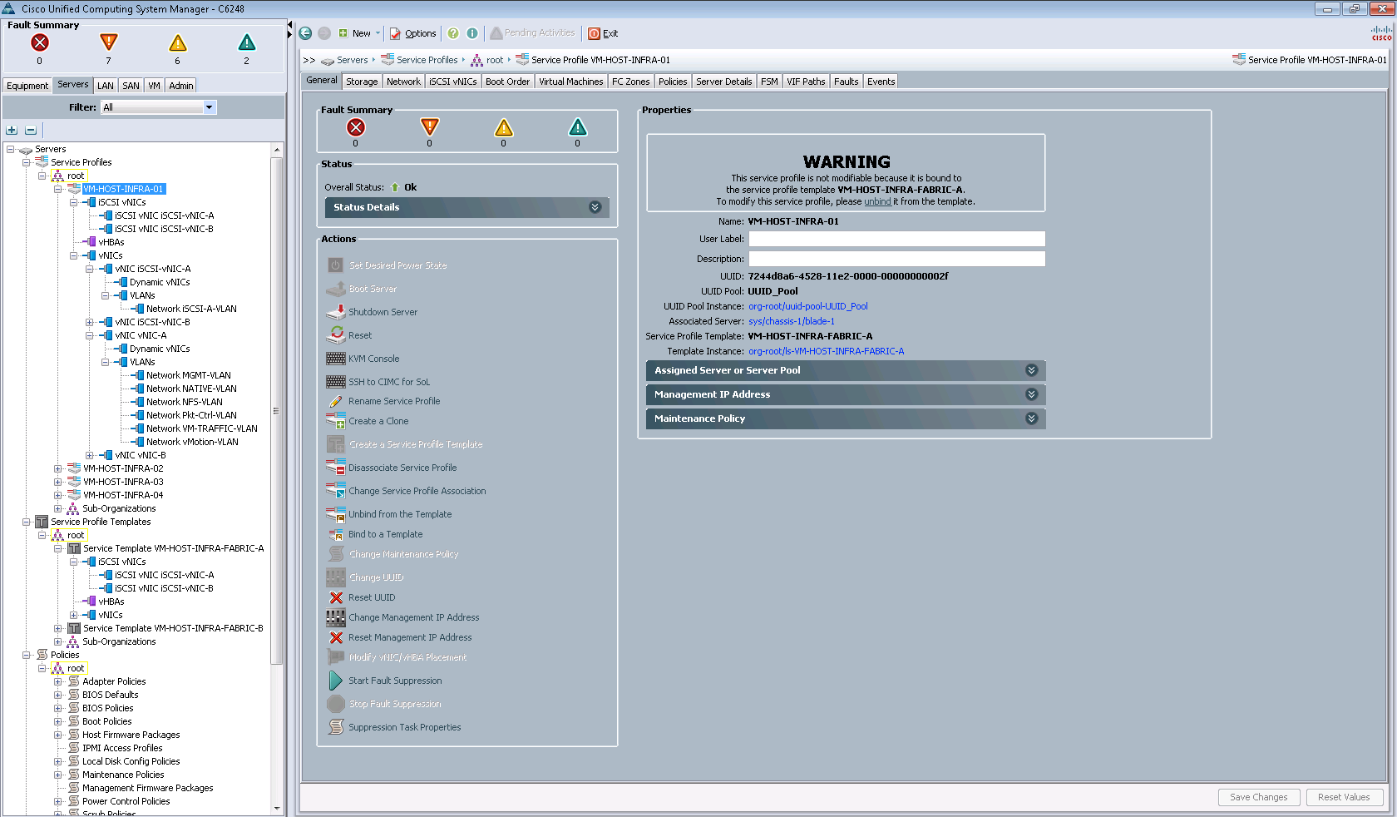Select Host Firmware Packages in the tree
This screenshot has width=1397, height=817.
131,735
